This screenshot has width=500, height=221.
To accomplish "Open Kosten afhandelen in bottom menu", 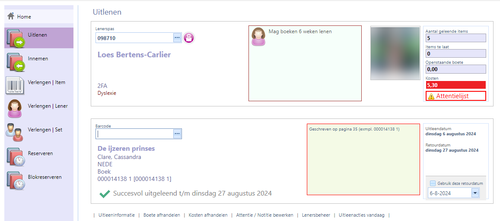I will 208,215.
